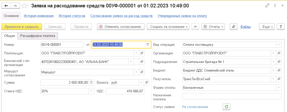Open calculator icon in the Сумма field
This screenshot has width=287, height=112.
pos(91,82)
